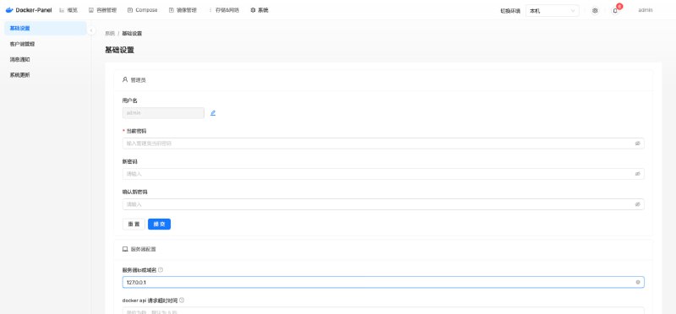
Task: Click the Docker-Panel whale logo
Action: pos(9,10)
